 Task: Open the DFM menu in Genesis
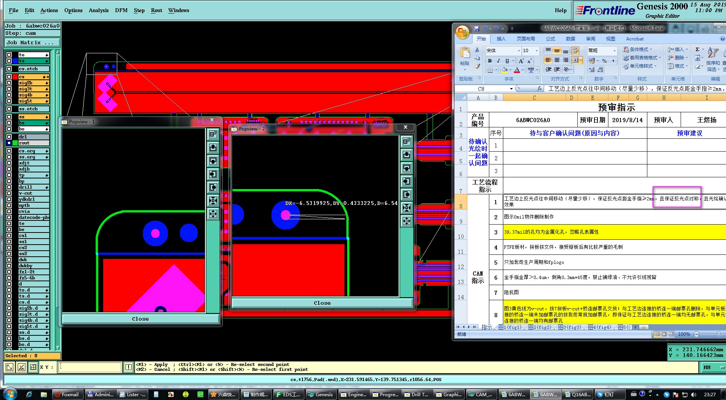click(x=121, y=10)
